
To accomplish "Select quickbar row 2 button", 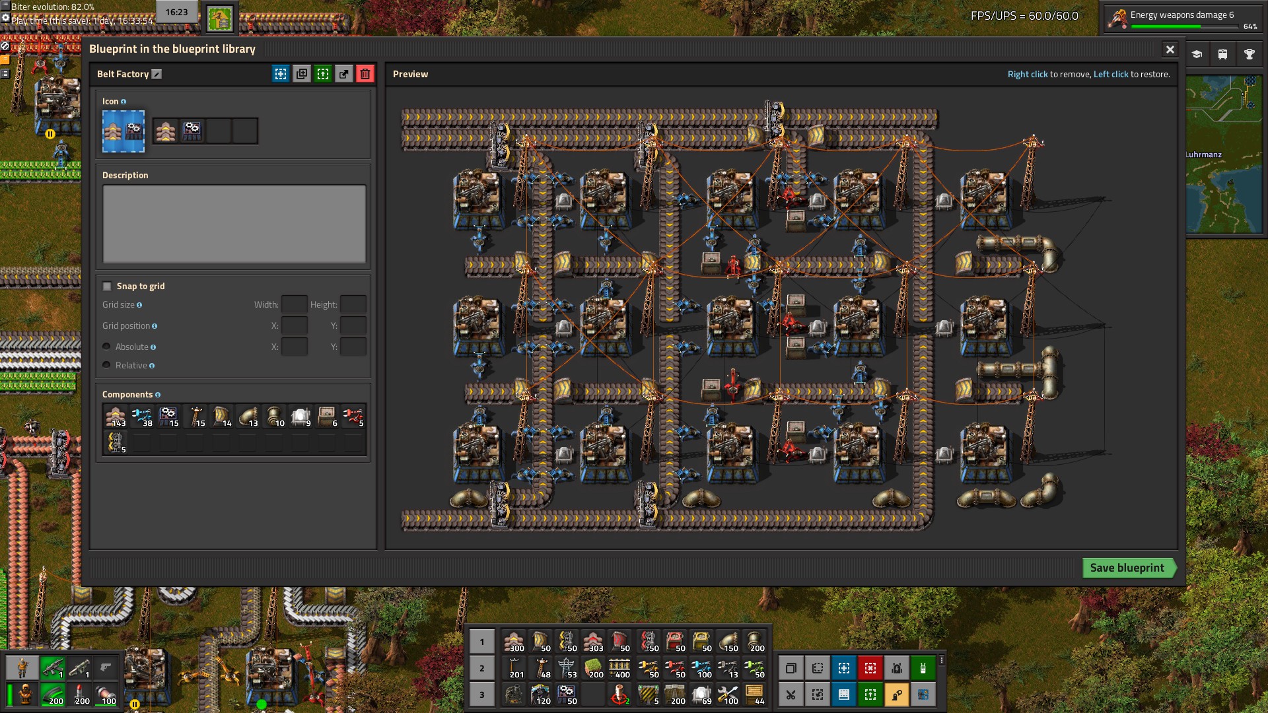I will 482,668.
